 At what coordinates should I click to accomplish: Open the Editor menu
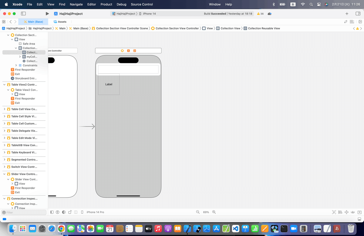tap(92, 4)
